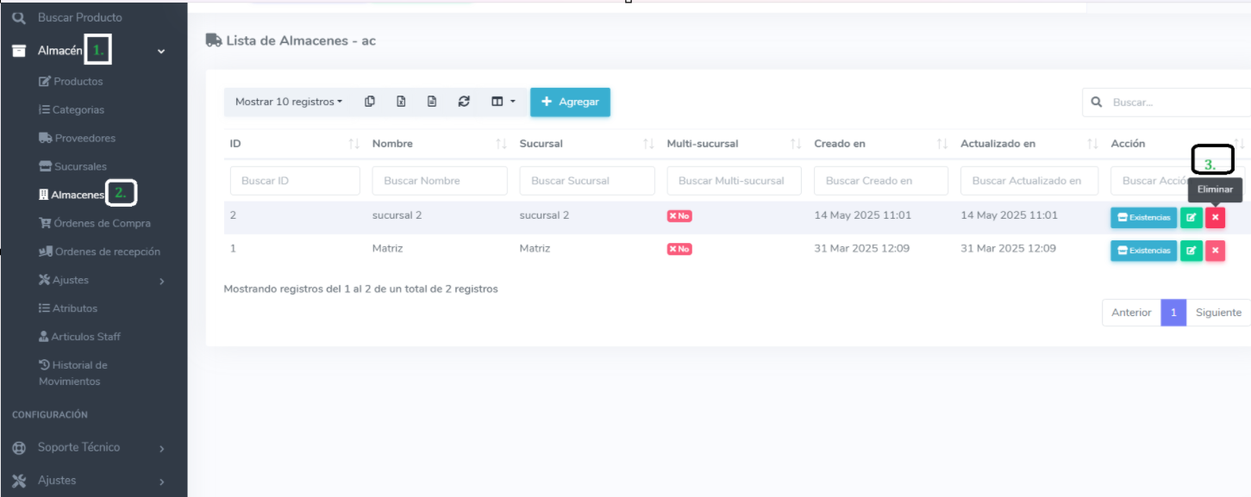Click Buscar Nombre filter field

click(440, 181)
